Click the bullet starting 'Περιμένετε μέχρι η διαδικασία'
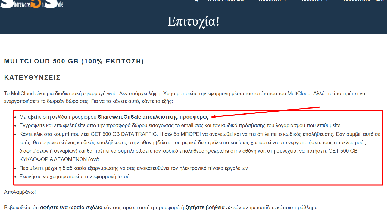This screenshot has width=387, height=212. pyautogui.click(x=133, y=168)
